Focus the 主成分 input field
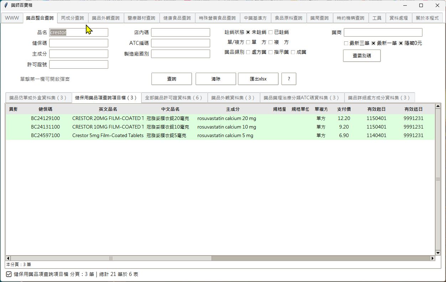 pos(79,54)
